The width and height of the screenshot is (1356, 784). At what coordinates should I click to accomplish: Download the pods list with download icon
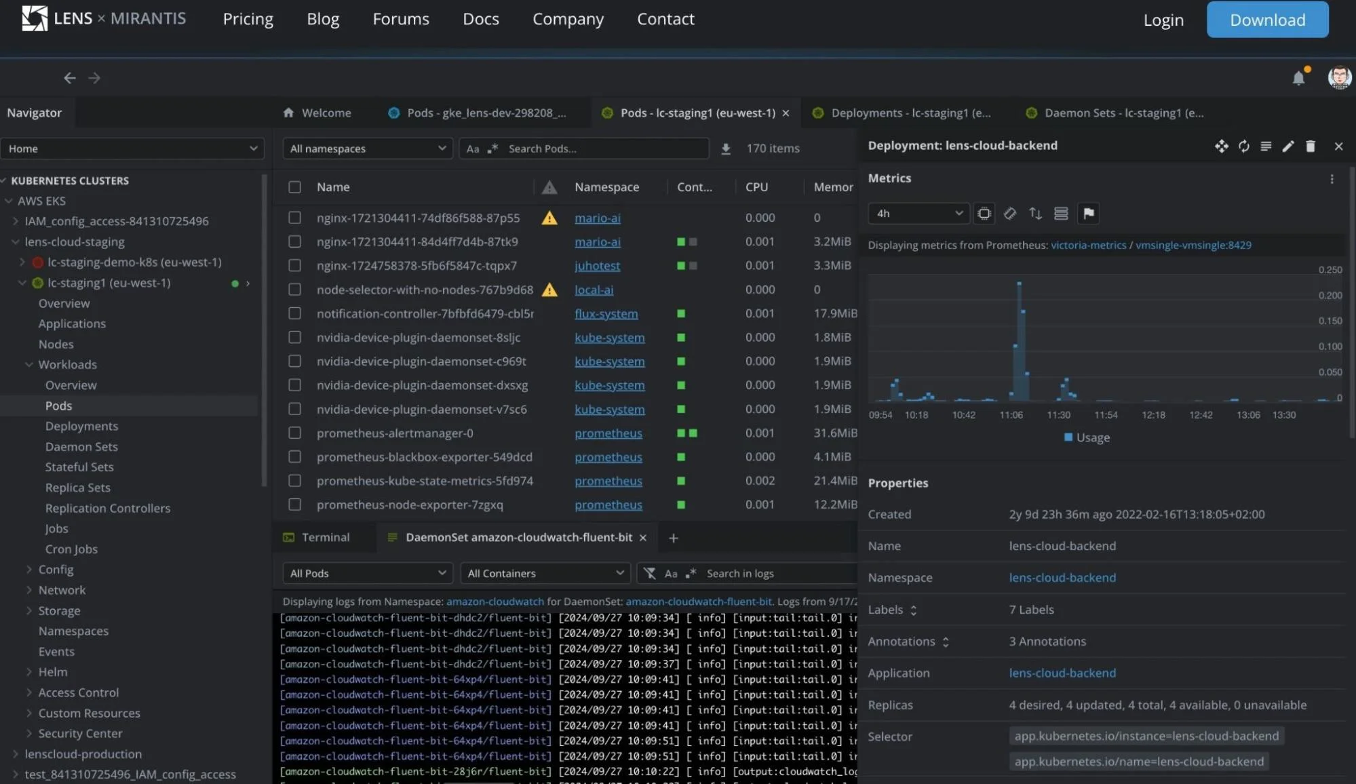(725, 149)
